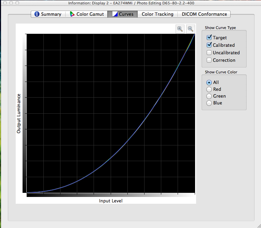
Task: Click the blue info icon on Summary tab
Action: tap(37, 14)
